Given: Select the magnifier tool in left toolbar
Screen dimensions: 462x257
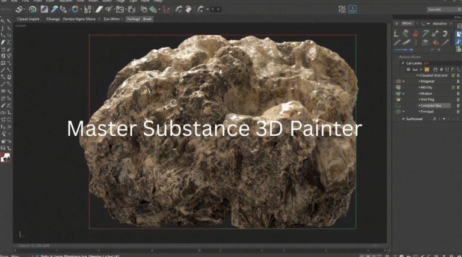Looking at the screenshot, I should click(x=2, y=21).
